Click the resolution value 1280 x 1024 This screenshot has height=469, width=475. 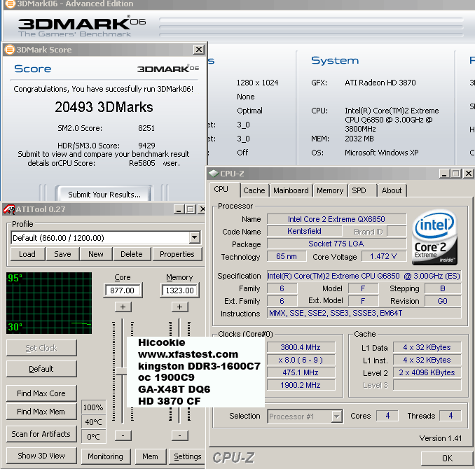click(257, 83)
